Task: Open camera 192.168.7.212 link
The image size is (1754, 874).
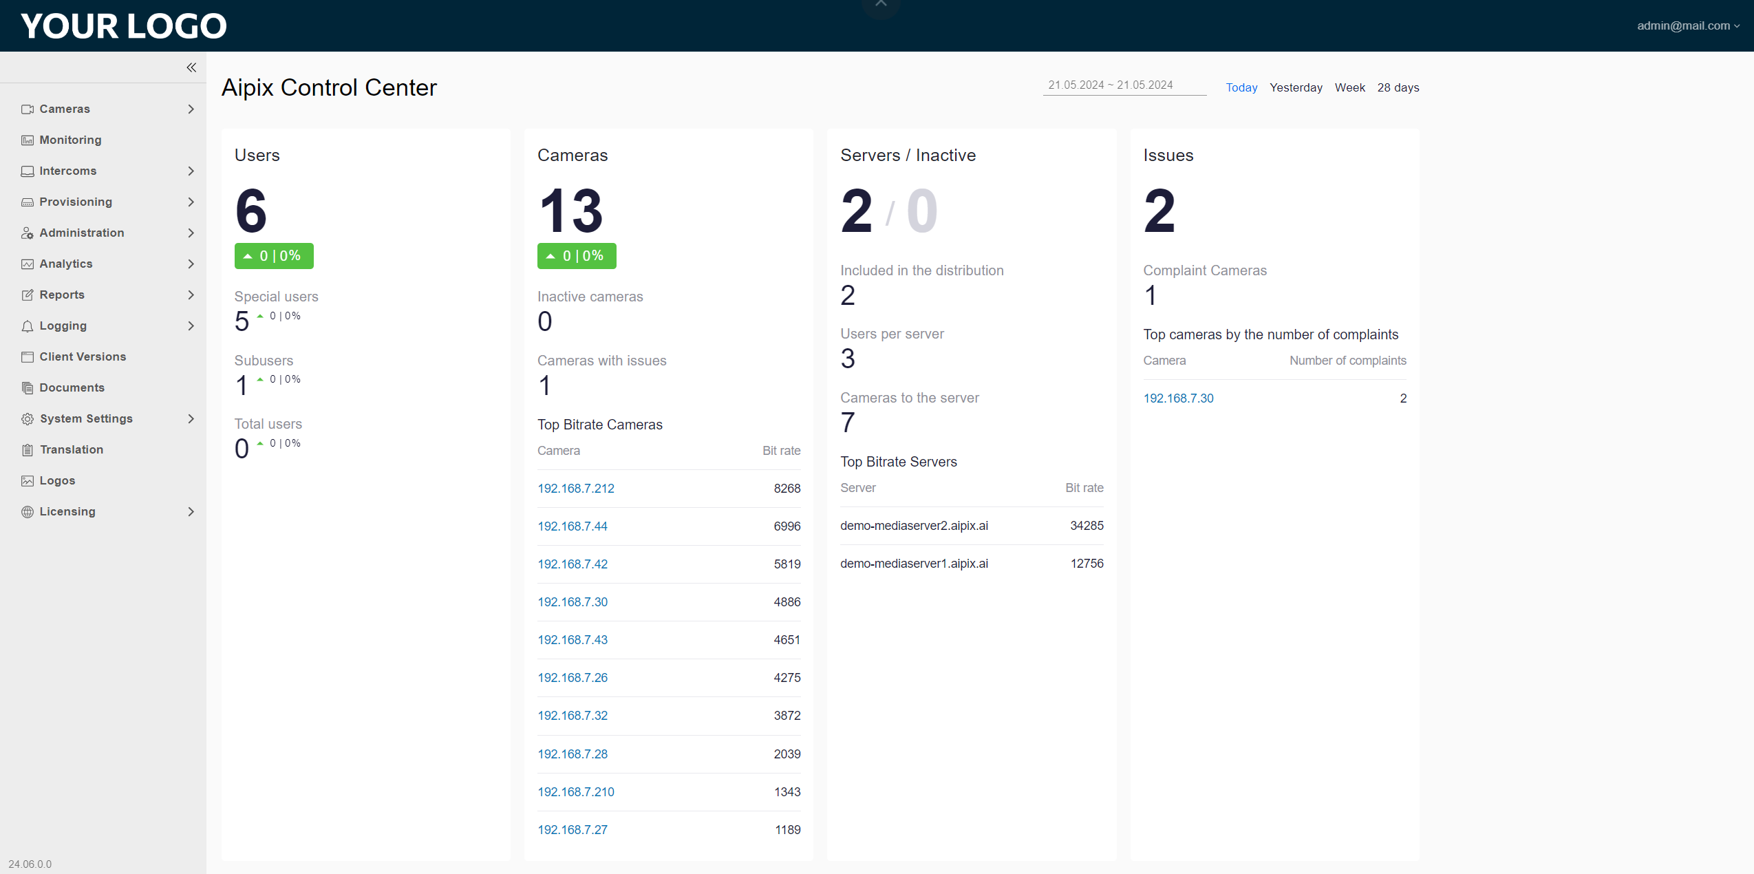Action: pyautogui.click(x=575, y=489)
